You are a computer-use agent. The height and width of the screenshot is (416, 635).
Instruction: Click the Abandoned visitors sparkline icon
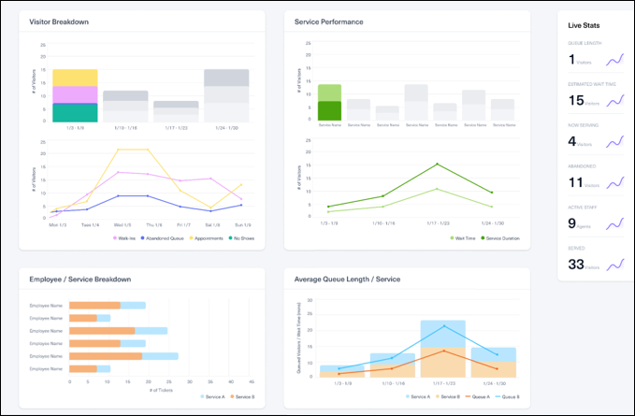pos(614,183)
